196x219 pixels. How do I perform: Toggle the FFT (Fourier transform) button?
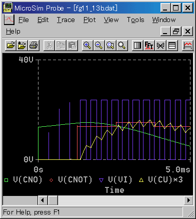[x=149, y=45]
